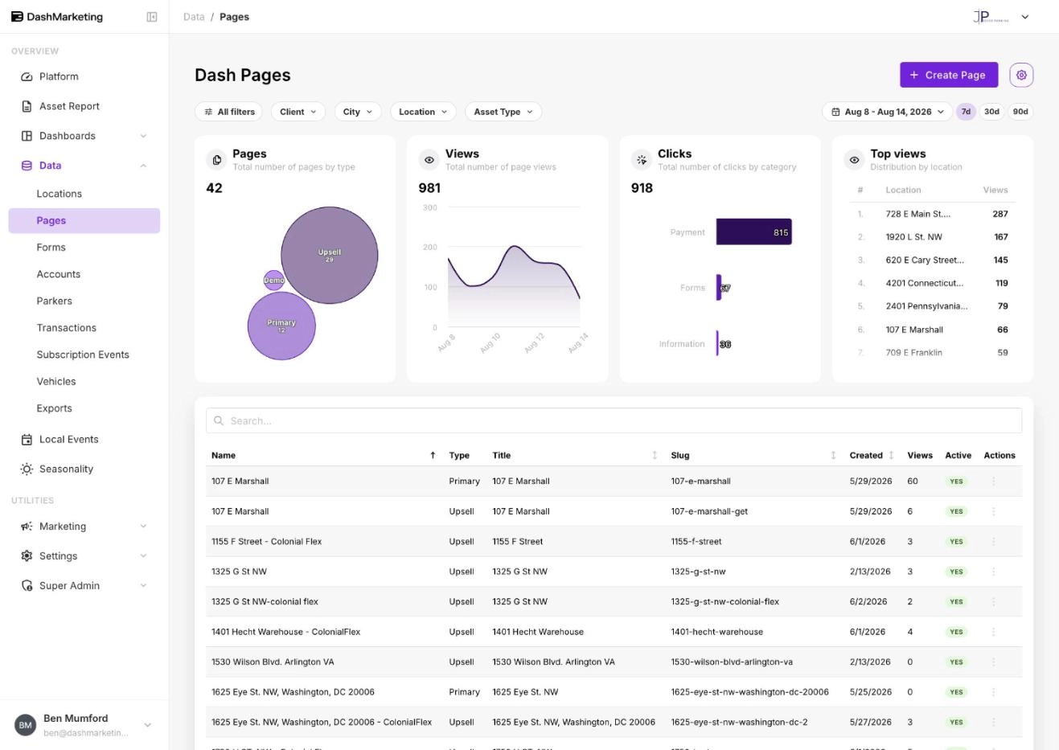Image resolution: width=1059 pixels, height=750 pixels.
Task: Click the Platform gauge icon
Action: (x=27, y=76)
